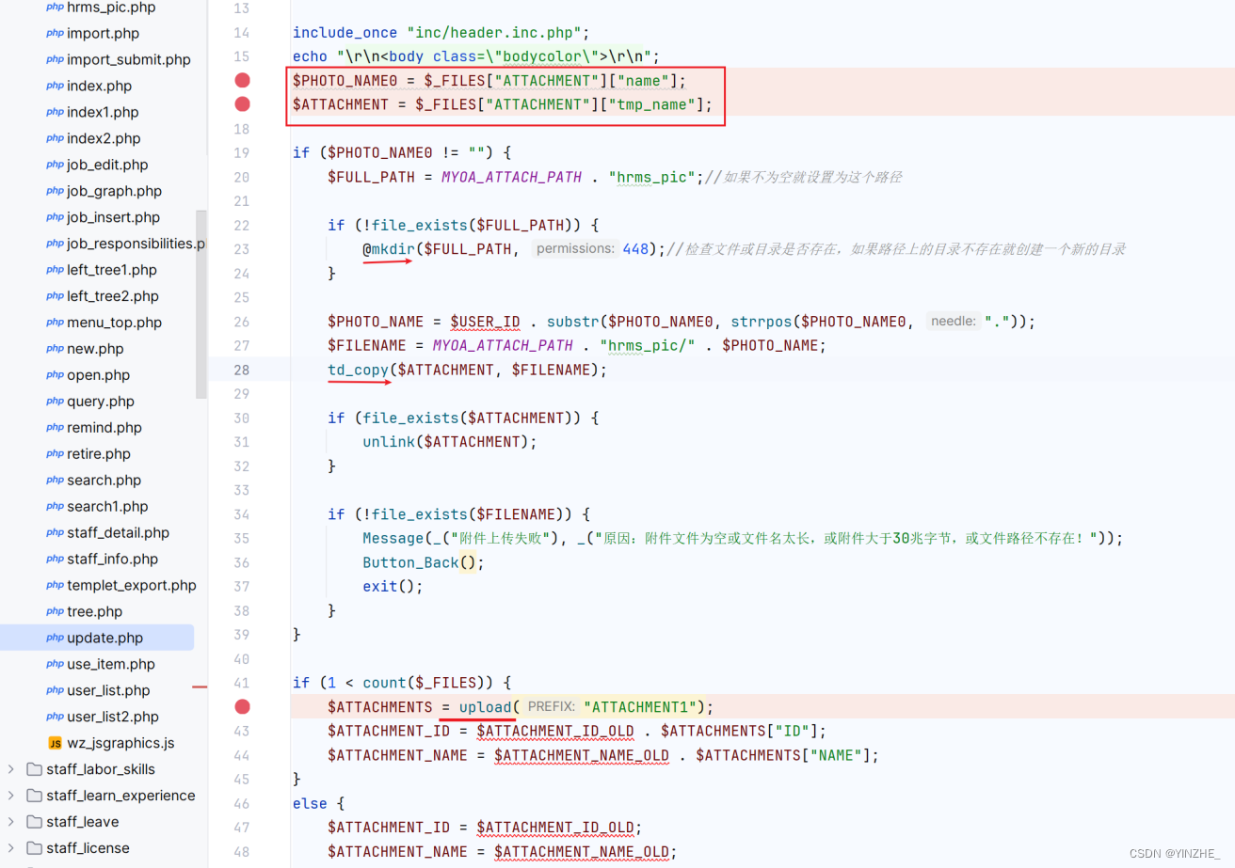The height and width of the screenshot is (868, 1235).
Task: Click MYOA_ATTACH_PATH constant on line 20
Action: point(511,177)
